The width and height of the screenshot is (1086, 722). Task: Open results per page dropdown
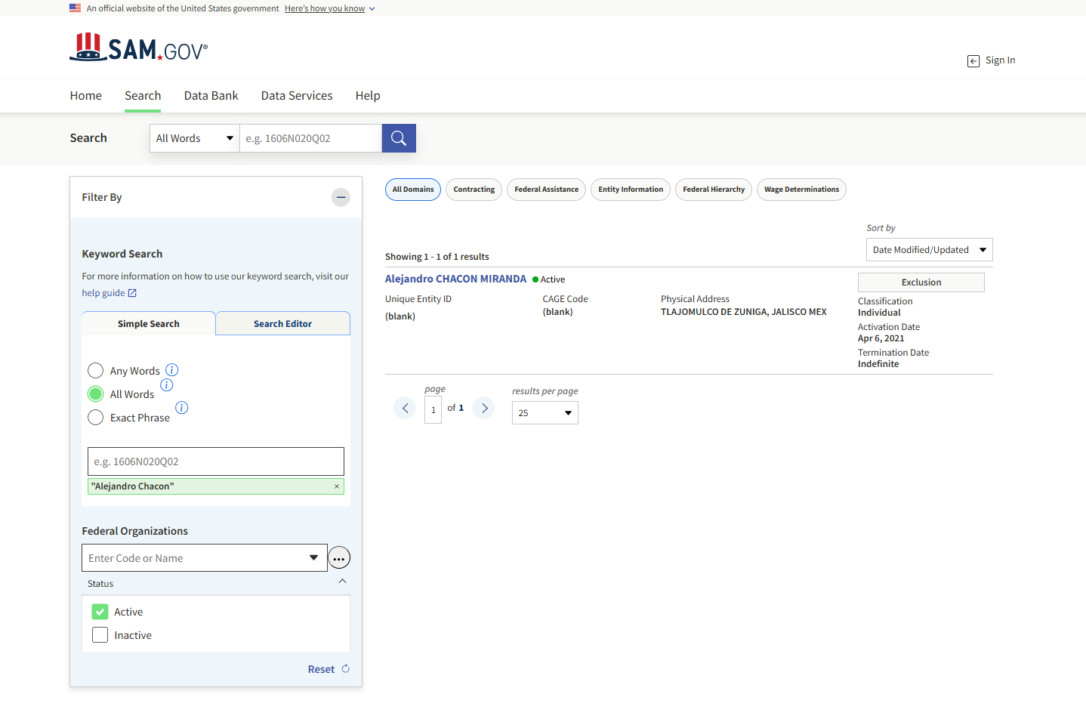(x=545, y=413)
